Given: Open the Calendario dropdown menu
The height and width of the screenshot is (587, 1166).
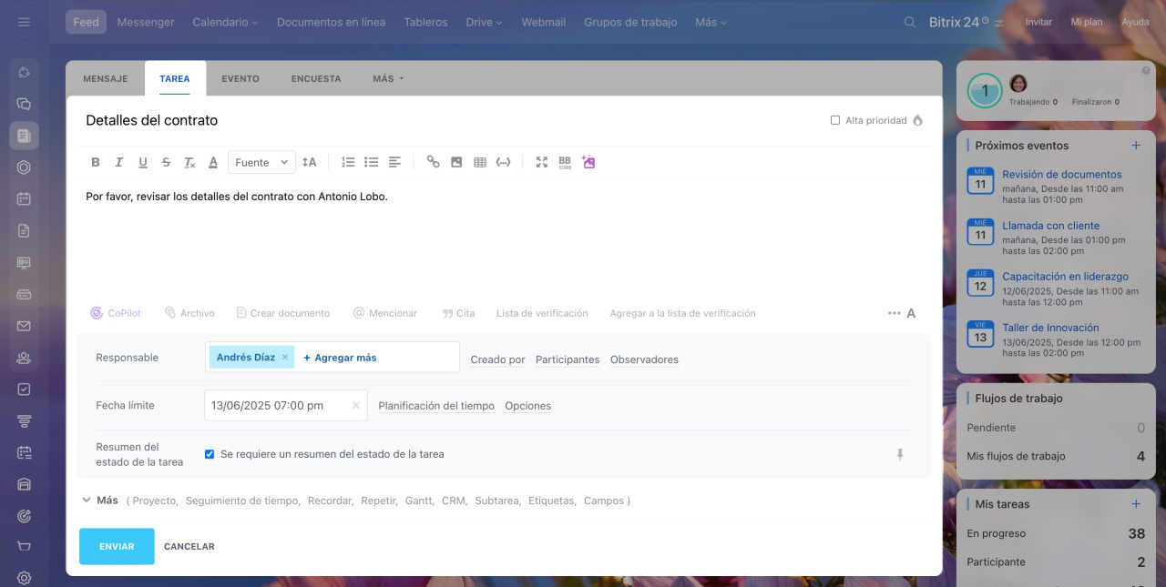Looking at the screenshot, I should click(225, 22).
